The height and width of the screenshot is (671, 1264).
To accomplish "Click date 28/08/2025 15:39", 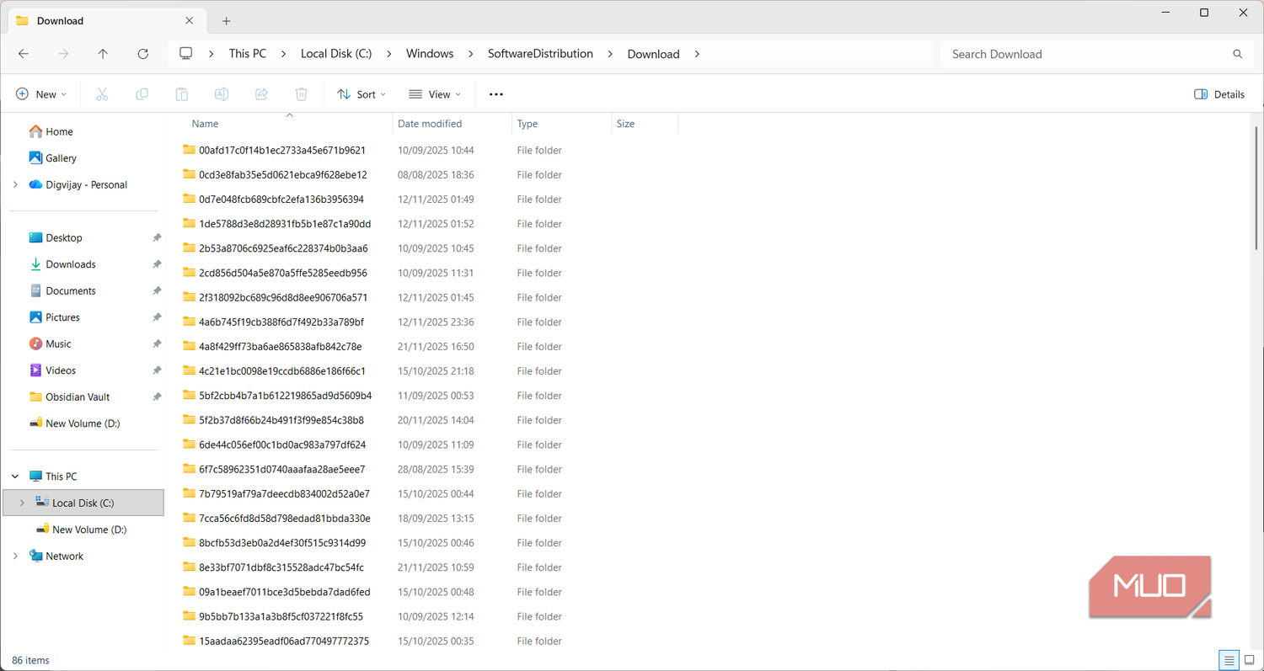I will click(x=436, y=469).
